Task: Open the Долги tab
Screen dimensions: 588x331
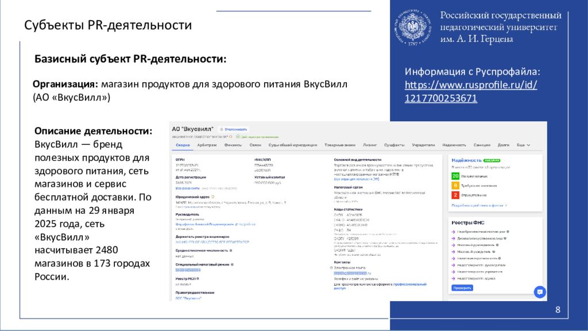Action: 503,145
